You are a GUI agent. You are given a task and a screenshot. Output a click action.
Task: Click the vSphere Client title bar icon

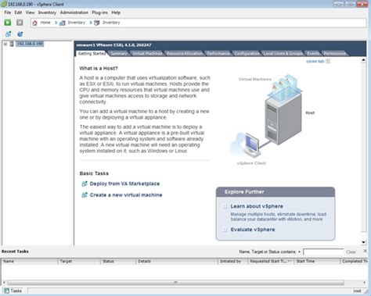tap(4, 4)
